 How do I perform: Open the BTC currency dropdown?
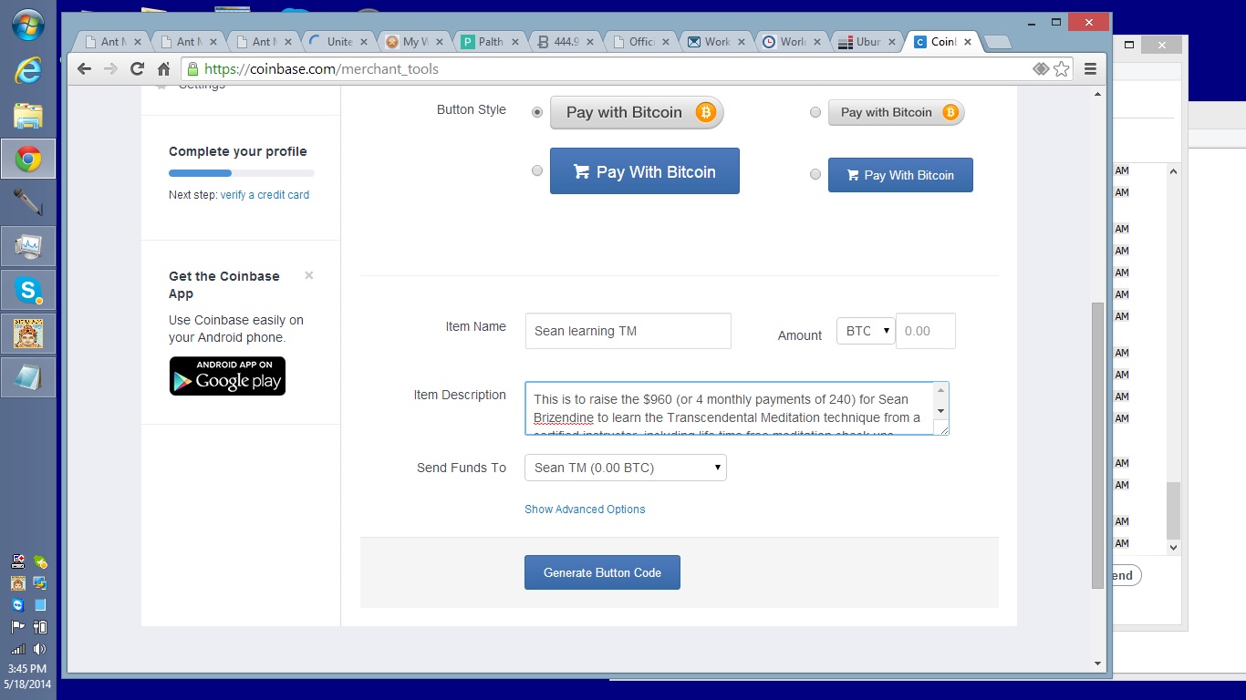[864, 331]
